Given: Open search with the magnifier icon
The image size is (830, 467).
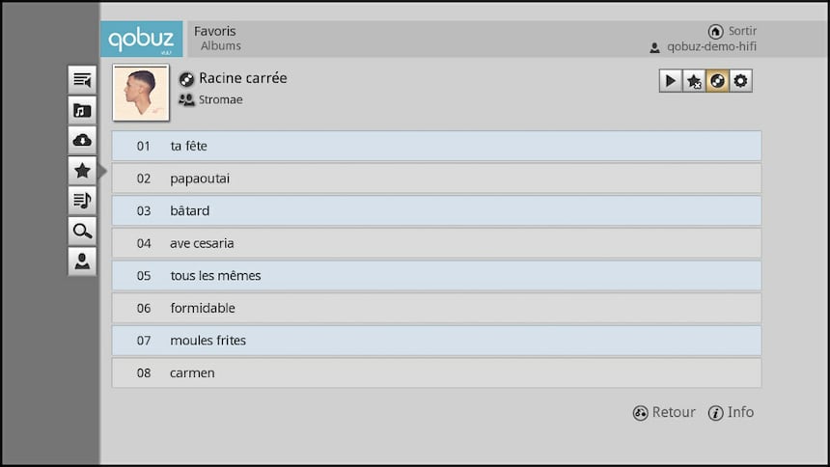Looking at the screenshot, I should point(82,231).
